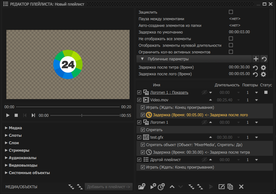Click the add delay clock-plus icon
The width and height of the screenshot is (276, 194).
coord(161,187)
